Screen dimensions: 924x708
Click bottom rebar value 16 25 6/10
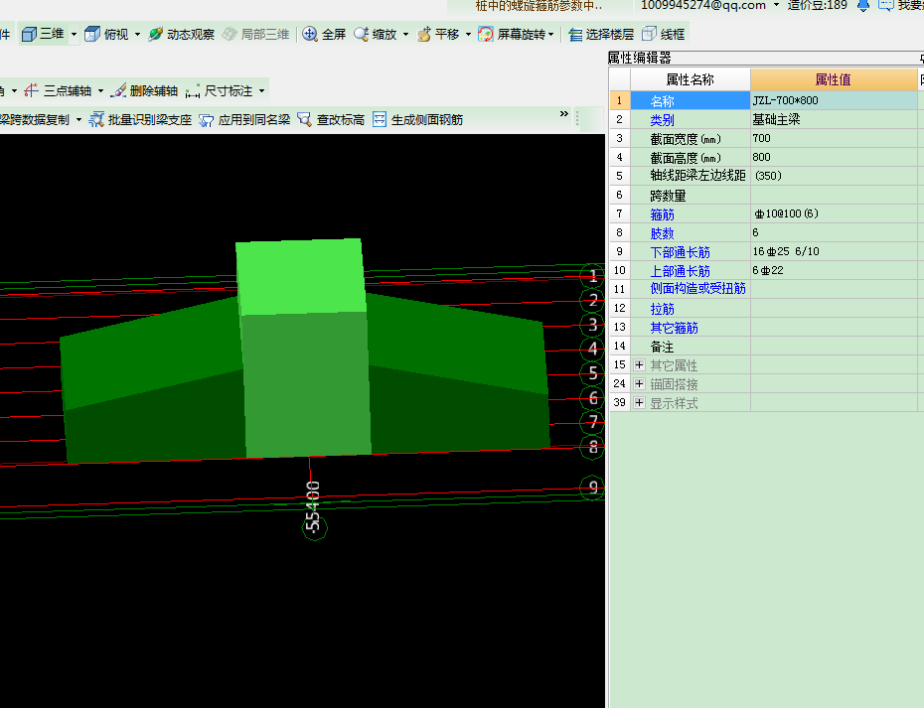click(x=834, y=251)
